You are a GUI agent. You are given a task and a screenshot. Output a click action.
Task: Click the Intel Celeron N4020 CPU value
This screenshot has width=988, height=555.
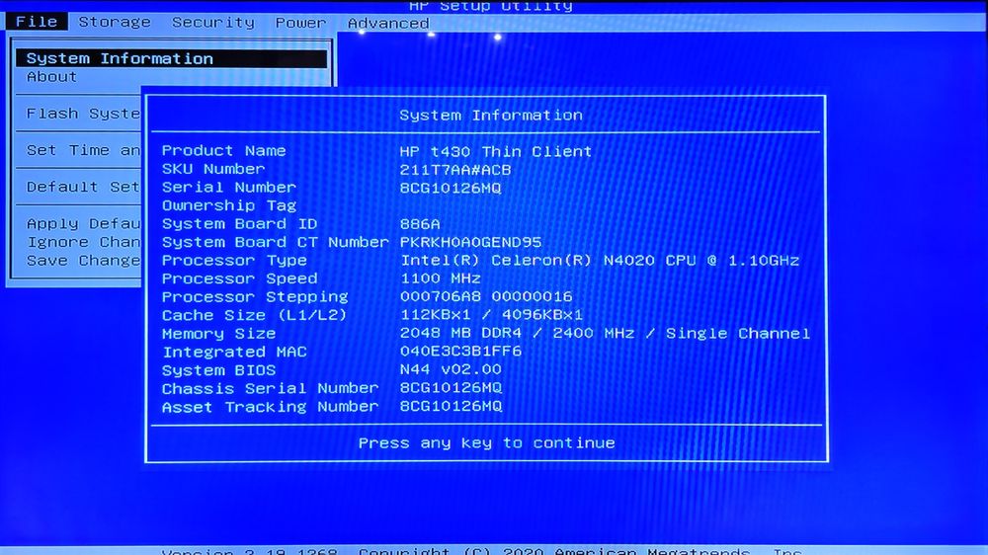tap(600, 260)
